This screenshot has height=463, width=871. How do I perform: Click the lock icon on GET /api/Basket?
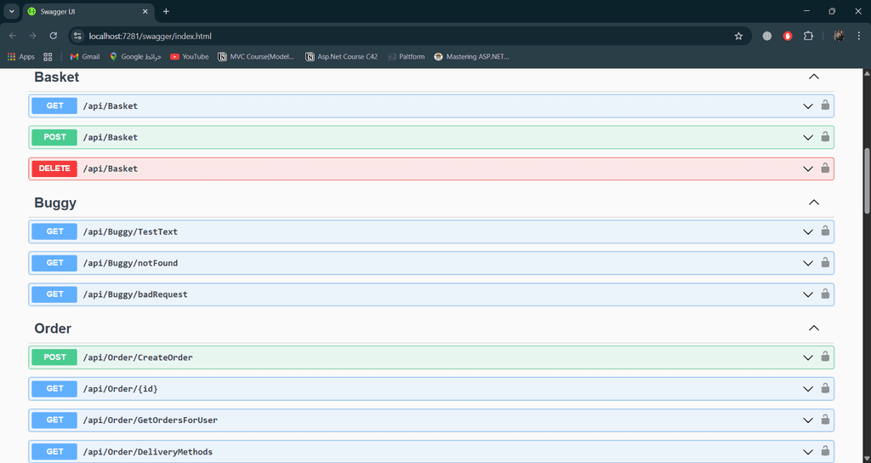coord(824,106)
